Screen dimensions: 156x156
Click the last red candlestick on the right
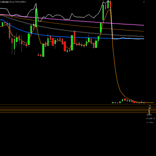click(x=144, y=103)
